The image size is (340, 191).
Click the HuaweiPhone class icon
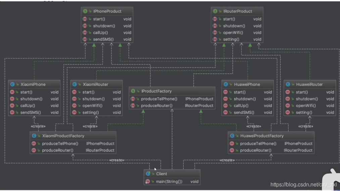coord(226,84)
